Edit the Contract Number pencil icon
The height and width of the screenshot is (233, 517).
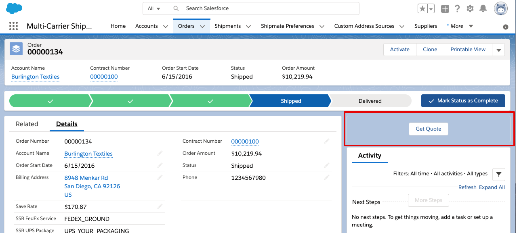pyautogui.click(x=327, y=141)
